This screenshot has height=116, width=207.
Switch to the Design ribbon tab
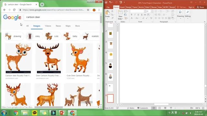pyautogui.click(x=128, y=7)
